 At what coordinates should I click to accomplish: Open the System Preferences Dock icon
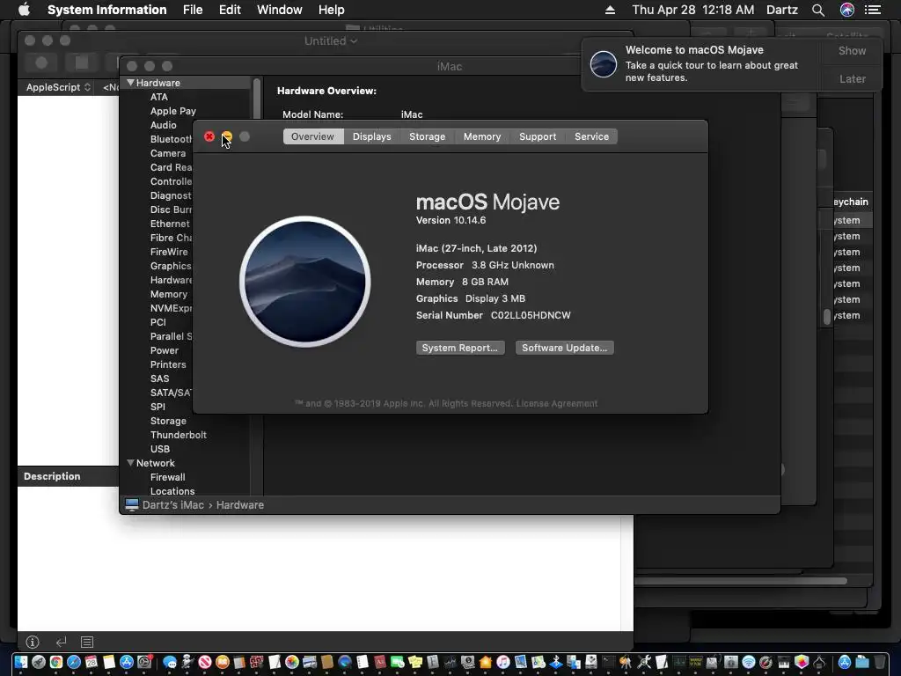tap(144, 662)
